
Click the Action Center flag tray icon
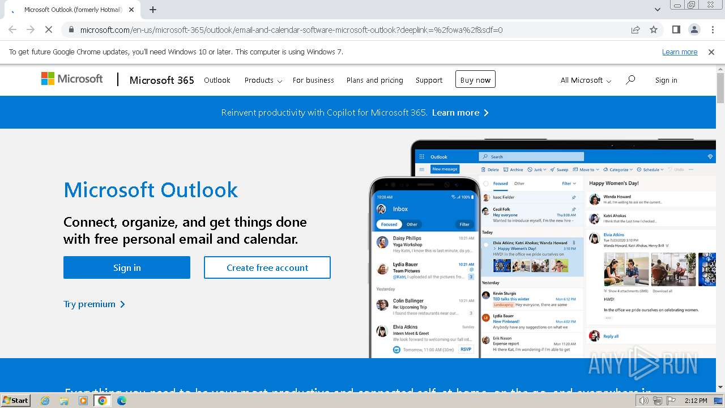(x=671, y=401)
